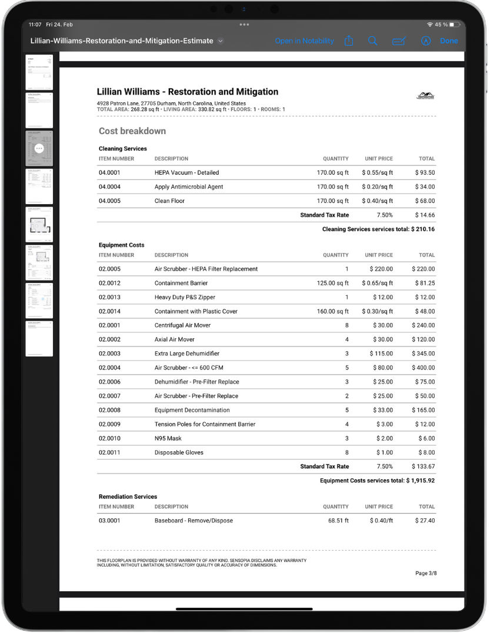Select item number 02.0005

tap(109, 269)
